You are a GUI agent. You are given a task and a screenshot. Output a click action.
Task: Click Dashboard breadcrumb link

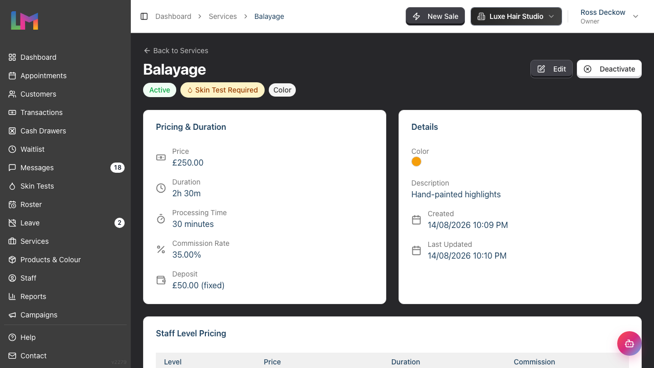pyautogui.click(x=173, y=16)
